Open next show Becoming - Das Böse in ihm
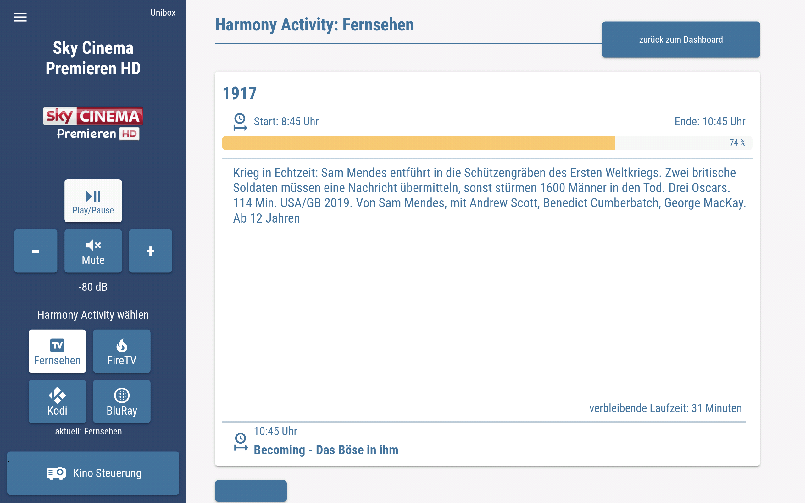The height and width of the screenshot is (503, 805). coord(326,450)
